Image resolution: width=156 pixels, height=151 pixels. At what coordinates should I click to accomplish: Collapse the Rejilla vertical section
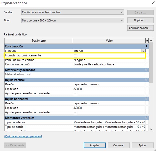pyautogui.click(x=146, y=80)
